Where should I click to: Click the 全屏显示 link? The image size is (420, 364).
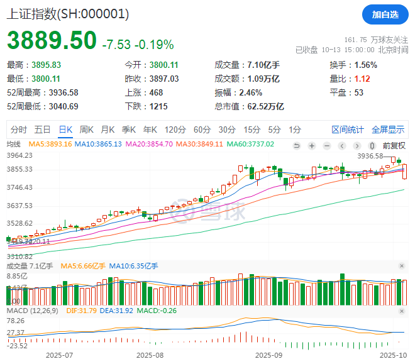point(388,130)
